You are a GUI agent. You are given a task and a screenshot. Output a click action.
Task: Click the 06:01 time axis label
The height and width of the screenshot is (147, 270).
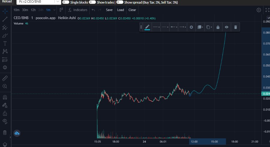coord(163,142)
